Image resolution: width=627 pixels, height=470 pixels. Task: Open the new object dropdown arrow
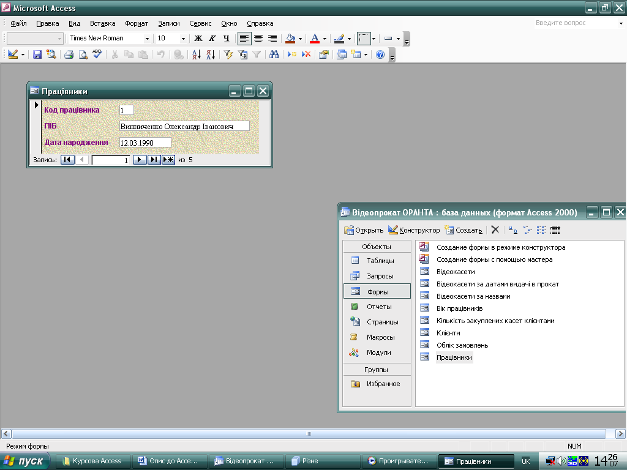tap(366, 54)
